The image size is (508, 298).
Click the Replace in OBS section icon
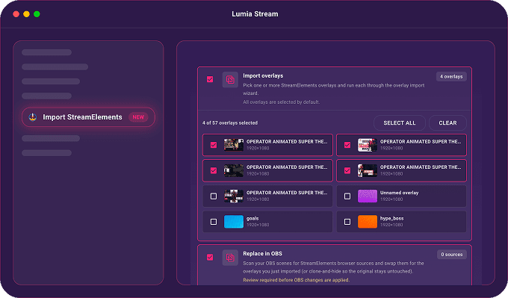click(230, 258)
